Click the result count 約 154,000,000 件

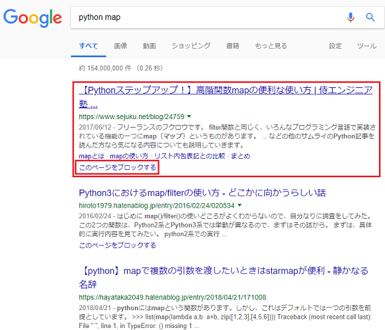105,68
